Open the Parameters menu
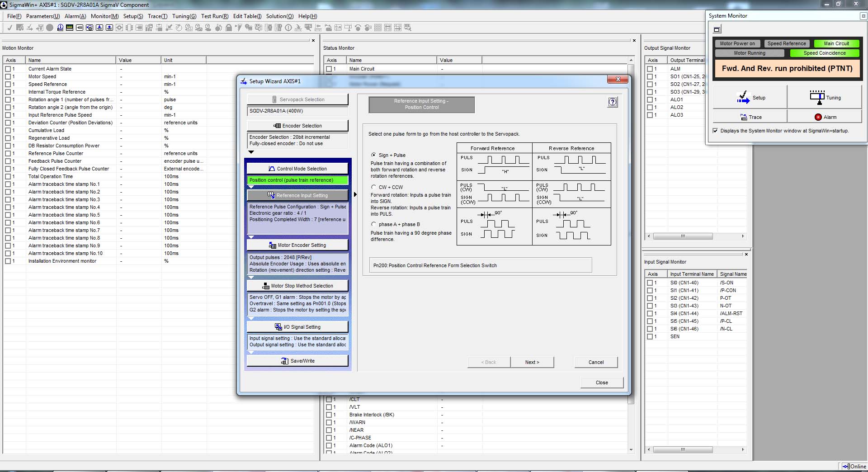The height and width of the screenshot is (472, 868). click(x=42, y=16)
